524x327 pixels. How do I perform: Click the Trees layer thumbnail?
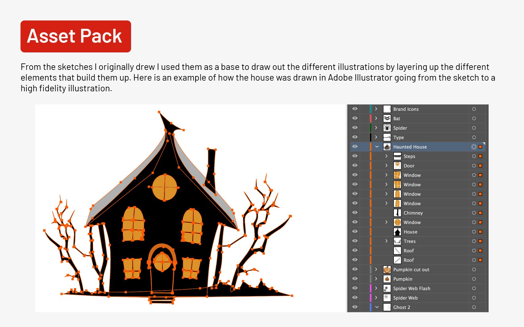[397, 241]
